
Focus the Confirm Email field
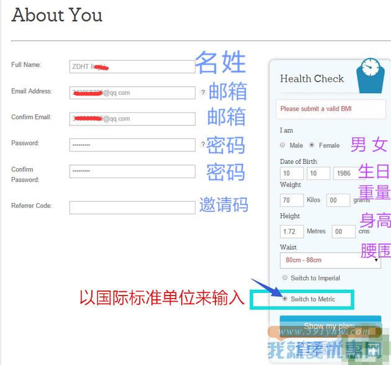[x=132, y=119]
